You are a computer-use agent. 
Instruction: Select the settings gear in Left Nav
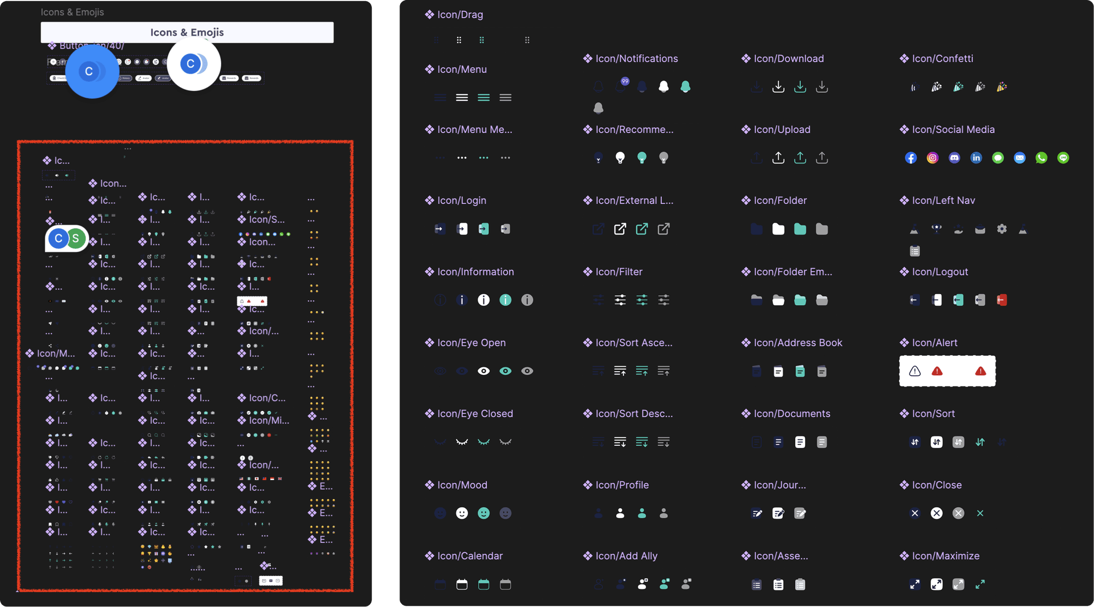[x=1002, y=229]
